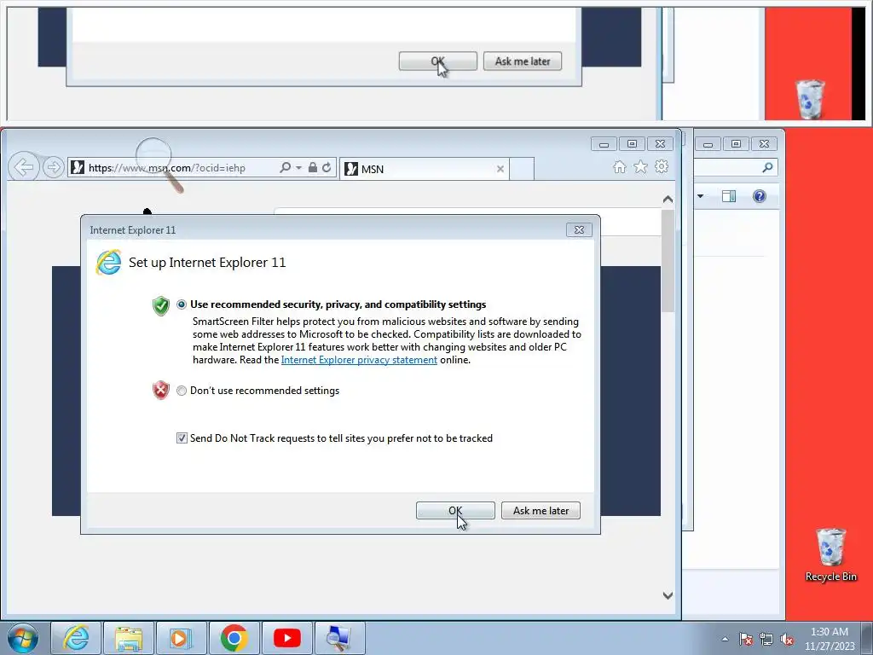Close the MSN tab

point(500,169)
